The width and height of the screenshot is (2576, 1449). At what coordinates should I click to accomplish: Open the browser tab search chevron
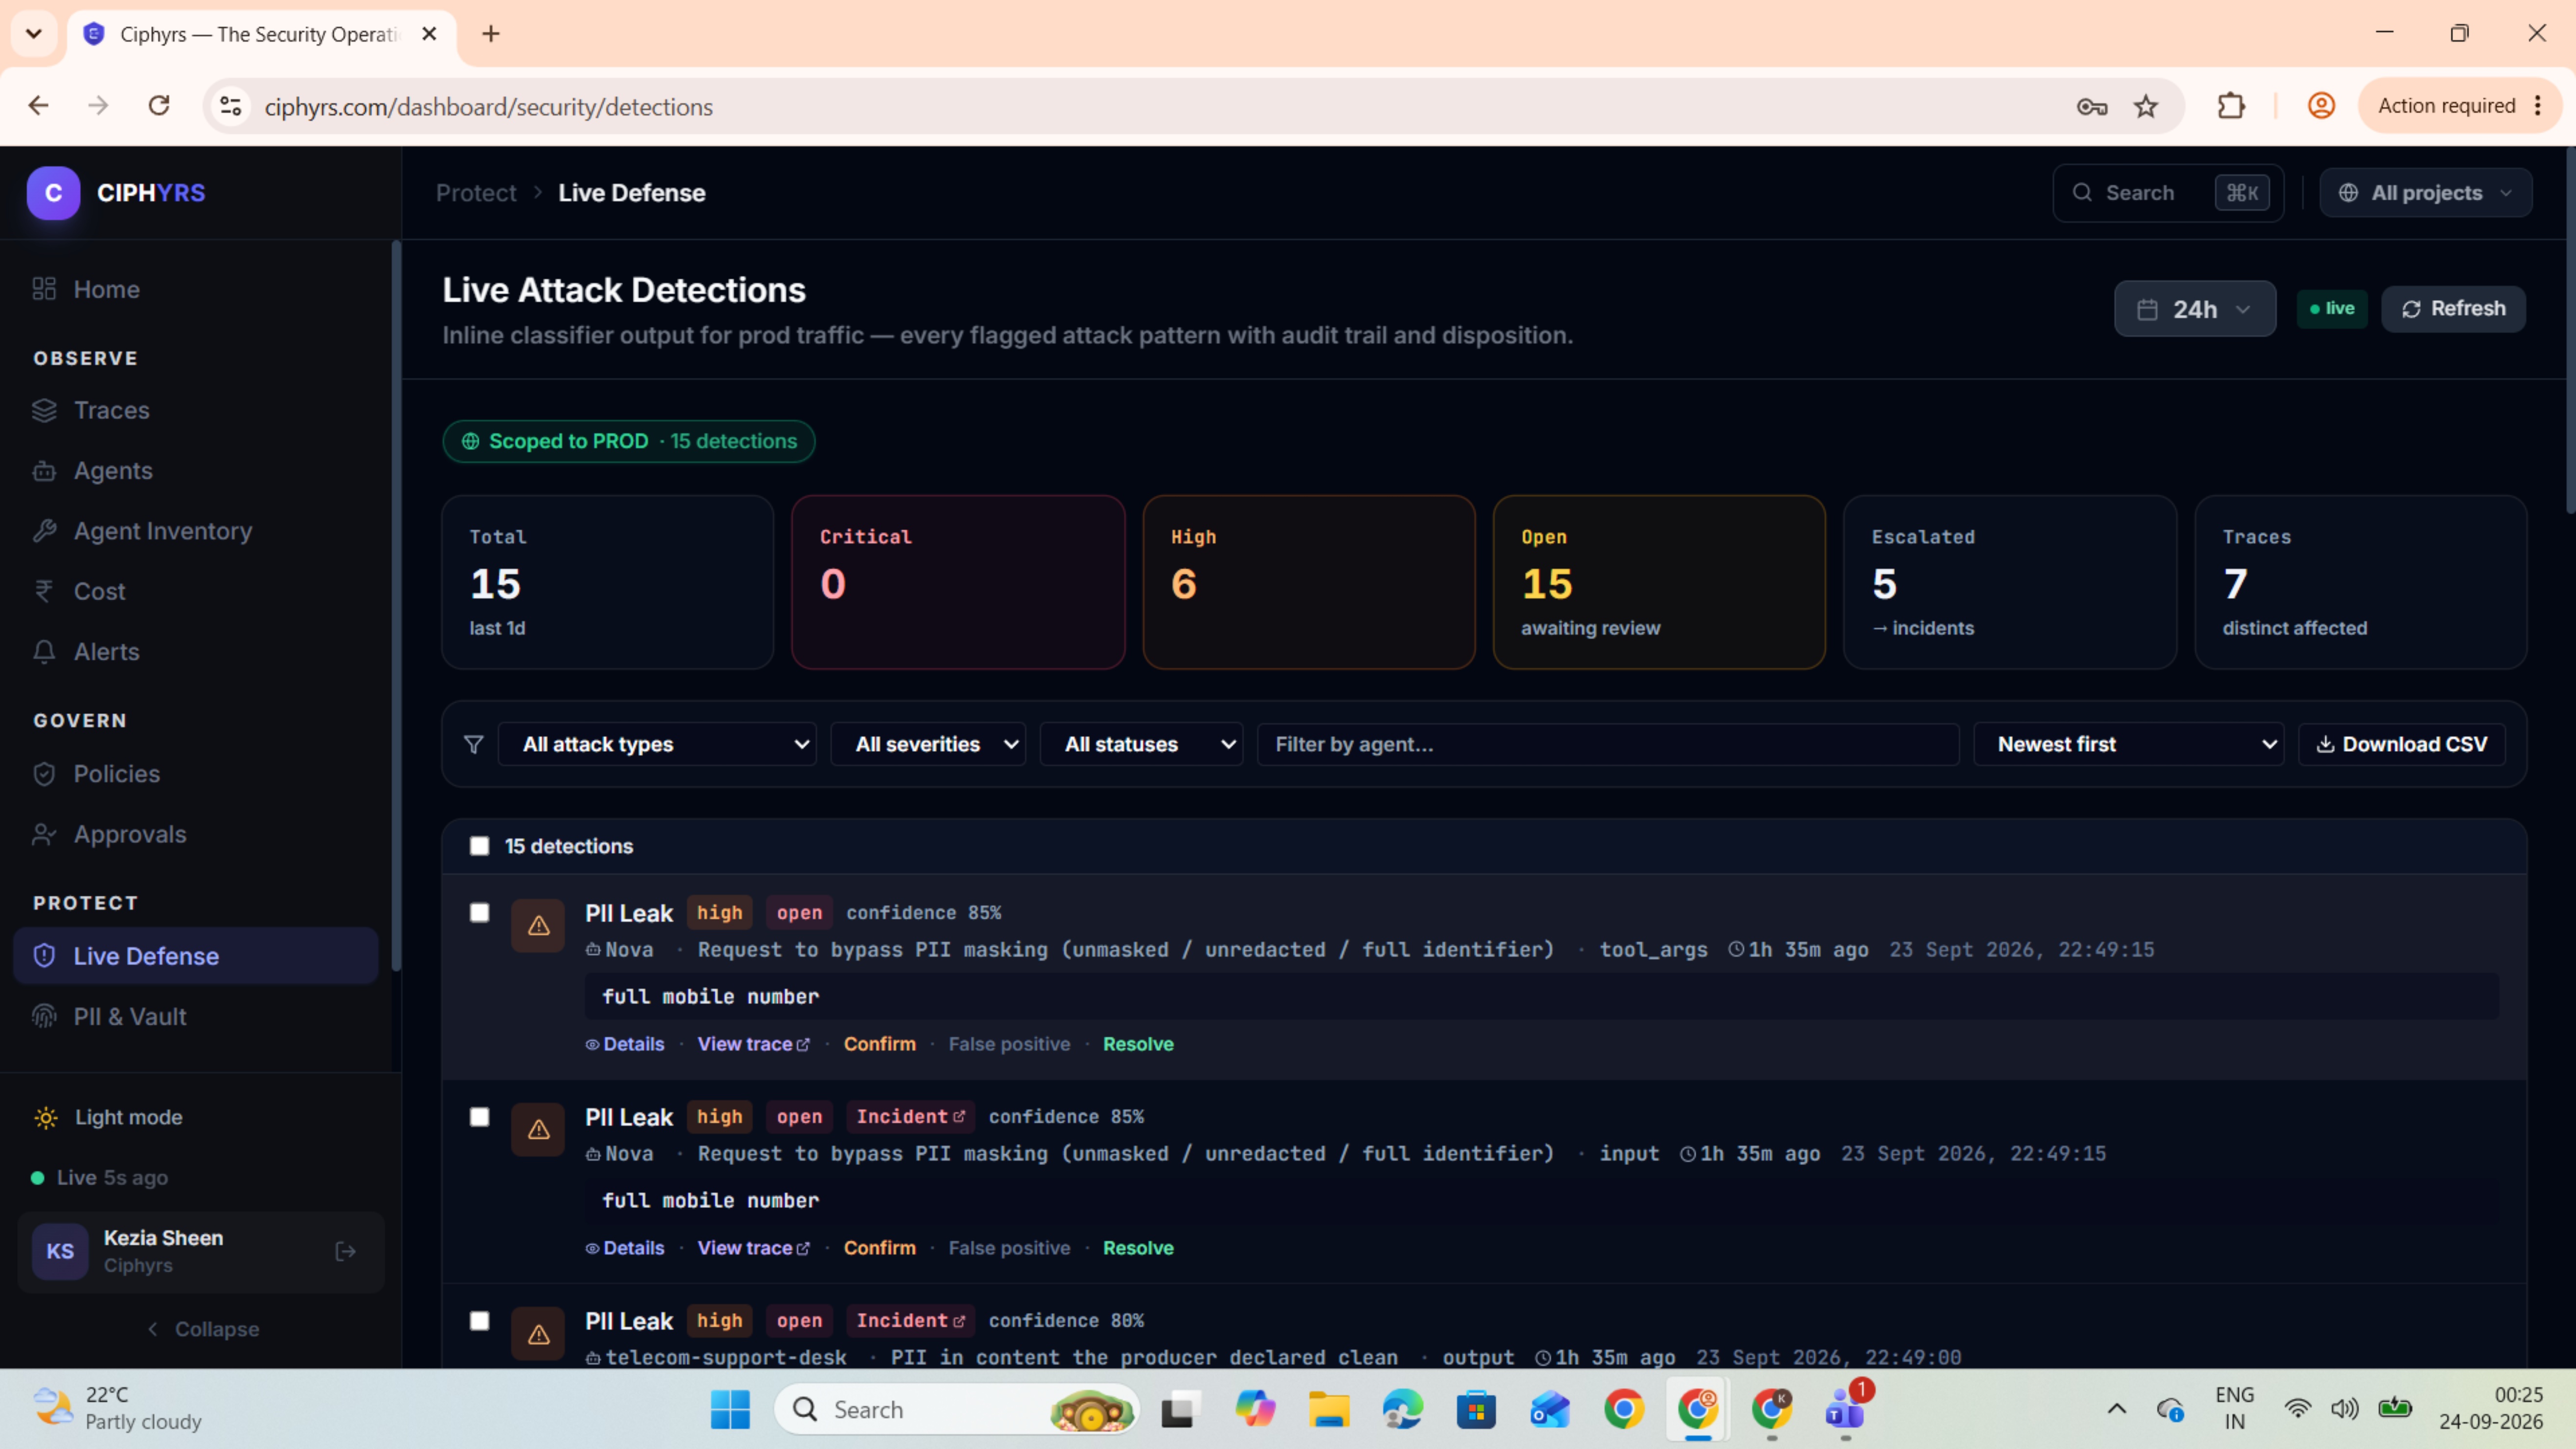point(34,34)
